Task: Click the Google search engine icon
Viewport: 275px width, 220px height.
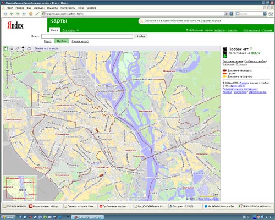Action: [x=238, y=14]
